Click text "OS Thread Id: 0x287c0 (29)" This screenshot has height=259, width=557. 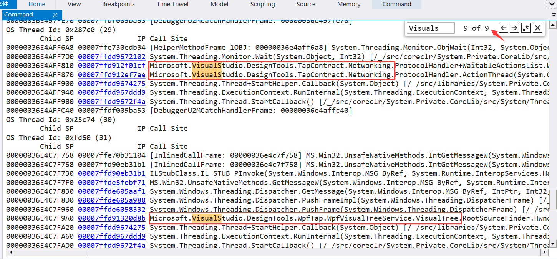[61, 30]
